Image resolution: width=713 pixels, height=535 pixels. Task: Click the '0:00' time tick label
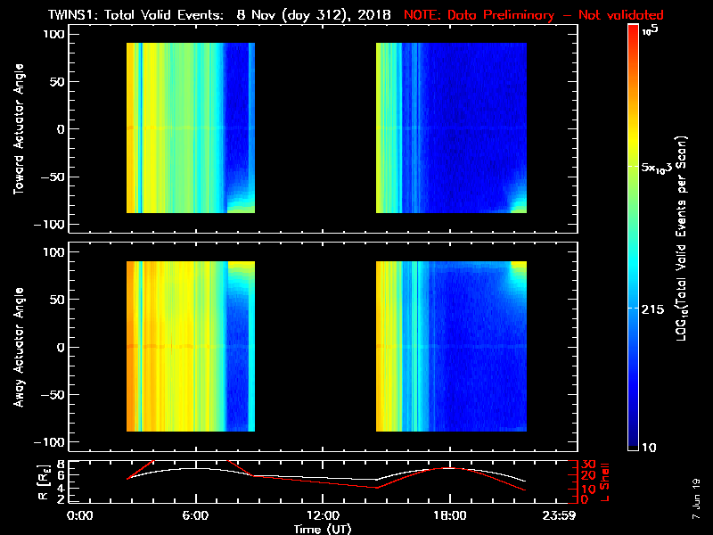pos(80,515)
